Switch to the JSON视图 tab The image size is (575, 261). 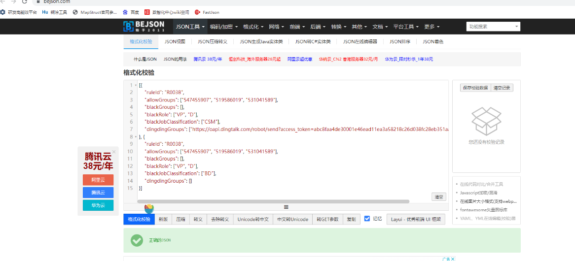pyautogui.click(x=175, y=42)
